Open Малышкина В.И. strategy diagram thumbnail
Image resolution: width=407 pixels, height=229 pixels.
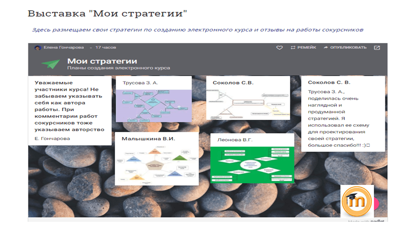pyautogui.click(x=157, y=165)
